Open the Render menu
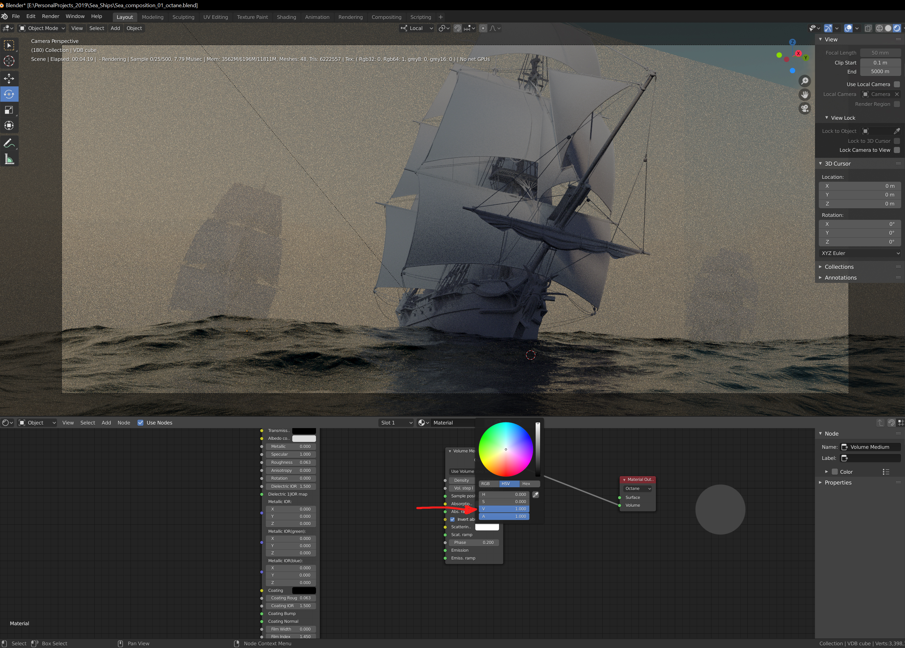The height and width of the screenshot is (648, 905). coord(50,16)
